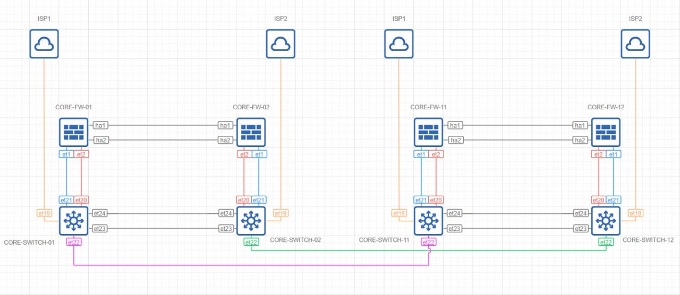
Task: Select the red et2 port under CORE-FW-11
Action: point(436,154)
